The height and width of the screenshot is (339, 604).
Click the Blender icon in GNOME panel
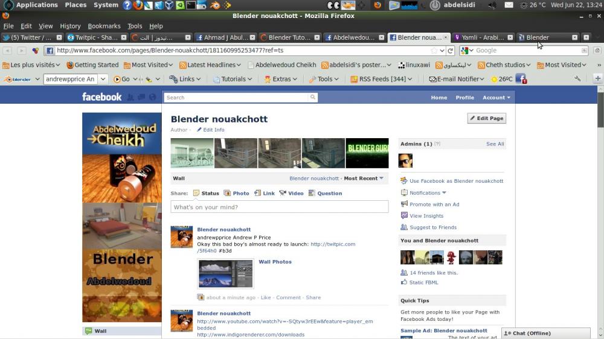coord(216,5)
